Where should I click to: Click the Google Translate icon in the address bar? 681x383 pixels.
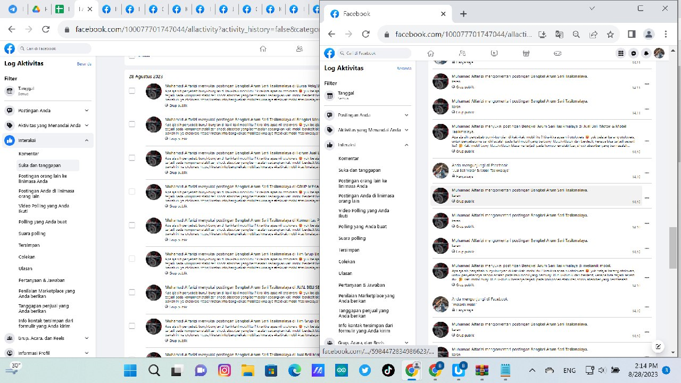pyautogui.click(x=559, y=34)
